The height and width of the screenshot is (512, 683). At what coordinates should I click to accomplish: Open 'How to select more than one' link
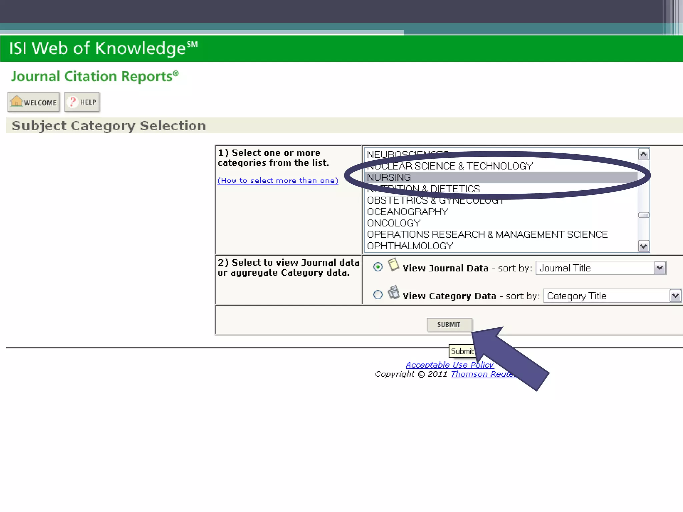pyautogui.click(x=278, y=181)
